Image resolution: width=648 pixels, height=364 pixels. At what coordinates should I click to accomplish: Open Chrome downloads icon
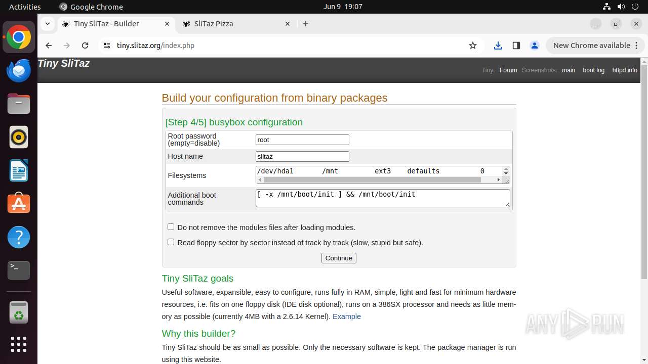pos(498,45)
